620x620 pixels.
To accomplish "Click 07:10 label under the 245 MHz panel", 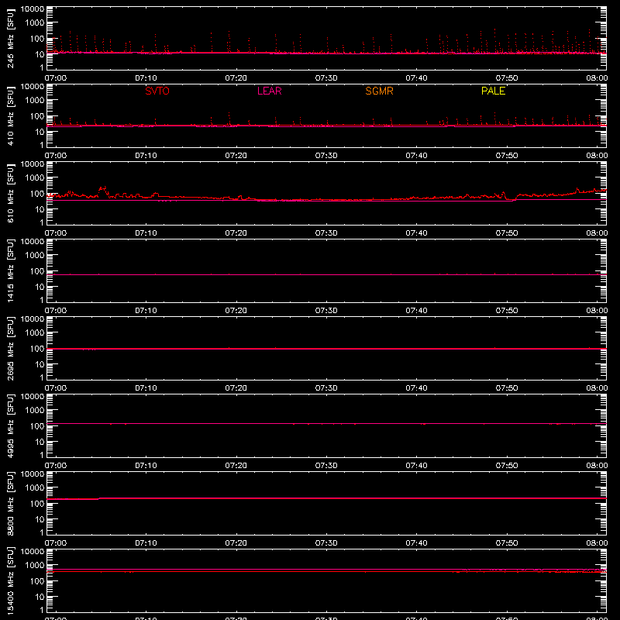I will 146,78.
